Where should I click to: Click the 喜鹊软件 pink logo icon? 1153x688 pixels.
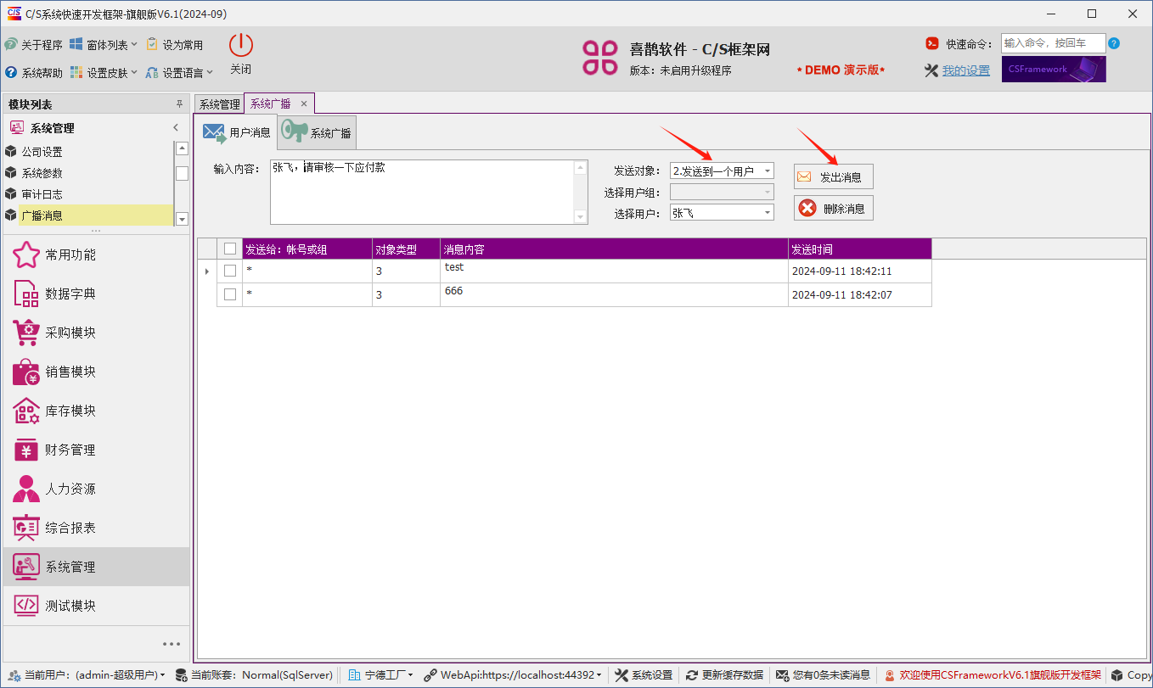point(600,58)
